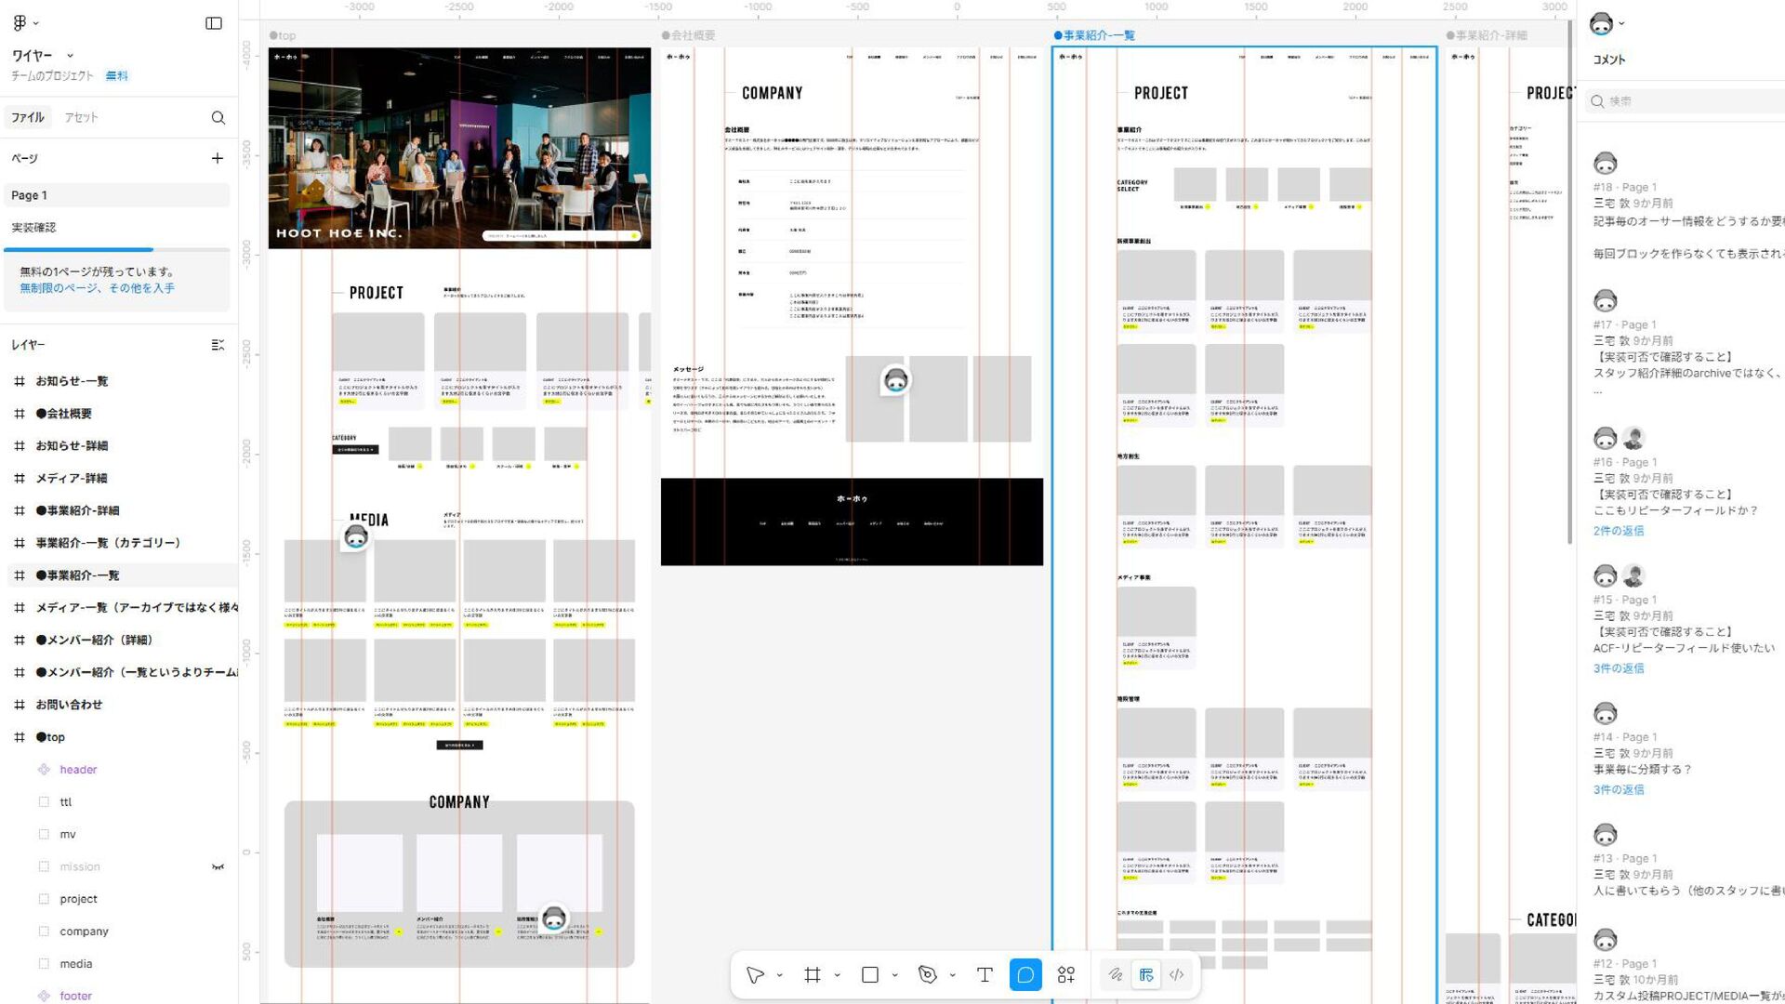1785x1004 pixels.
Task: Select the 実装確認 page
Action: 33,228
